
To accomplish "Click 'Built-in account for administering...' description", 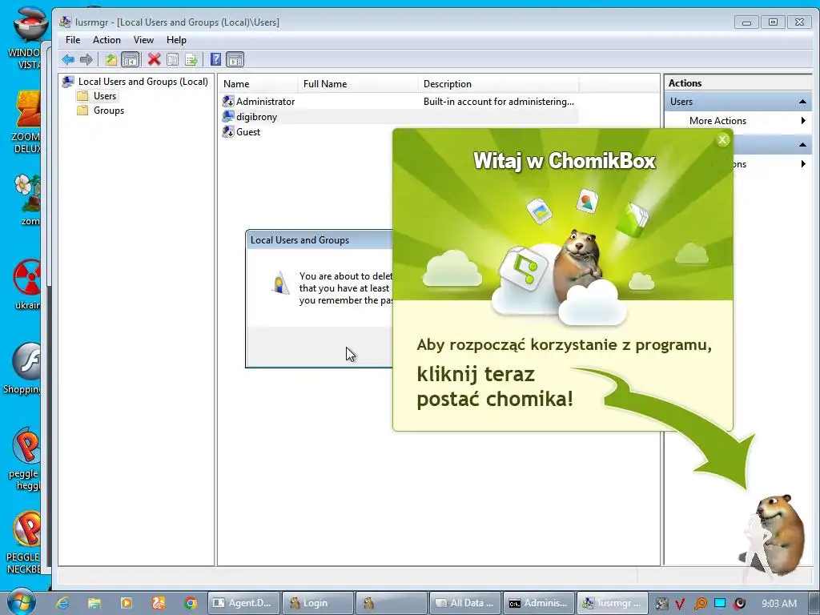I will (x=498, y=102).
